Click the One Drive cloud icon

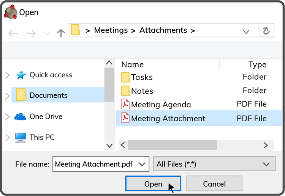[20, 117]
